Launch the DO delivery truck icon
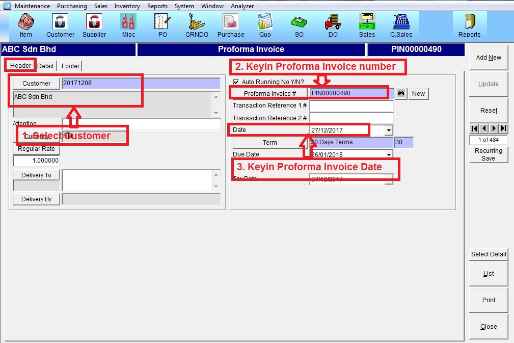The image size is (514, 343). 333,24
